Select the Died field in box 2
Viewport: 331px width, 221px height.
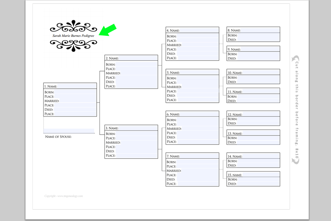(x=136, y=82)
